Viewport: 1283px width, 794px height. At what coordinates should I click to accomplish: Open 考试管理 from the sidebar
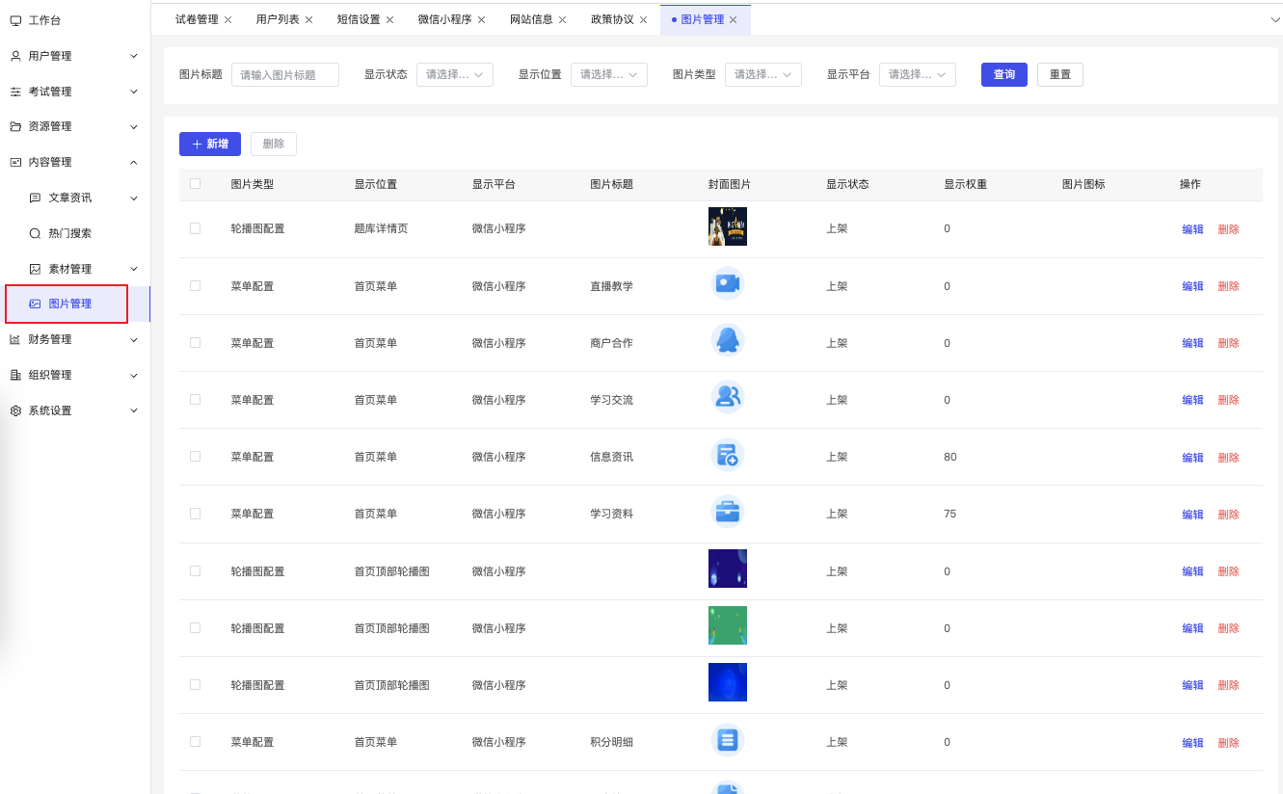coord(14,91)
